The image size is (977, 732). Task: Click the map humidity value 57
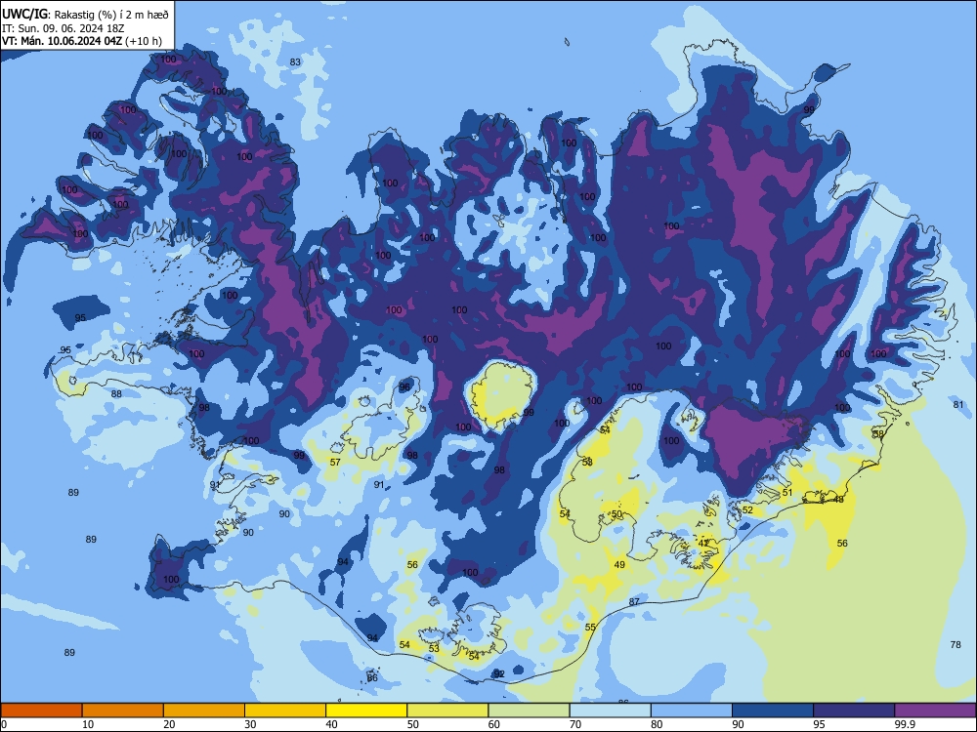click(335, 462)
